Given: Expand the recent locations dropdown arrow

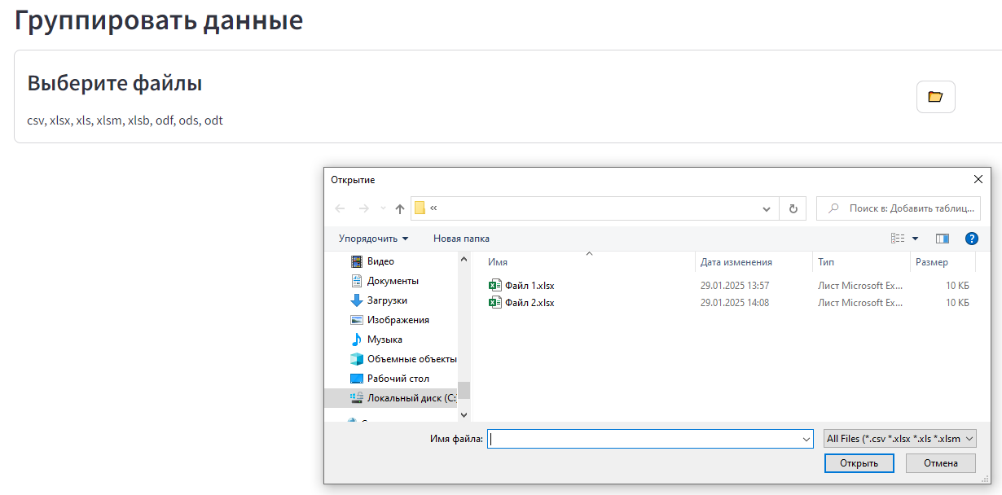Looking at the screenshot, I should [383, 208].
